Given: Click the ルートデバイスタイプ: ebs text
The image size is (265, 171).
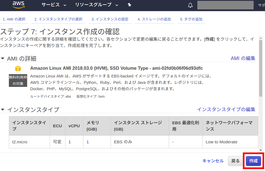Looking at the screenshot, I should click(50, 97).
